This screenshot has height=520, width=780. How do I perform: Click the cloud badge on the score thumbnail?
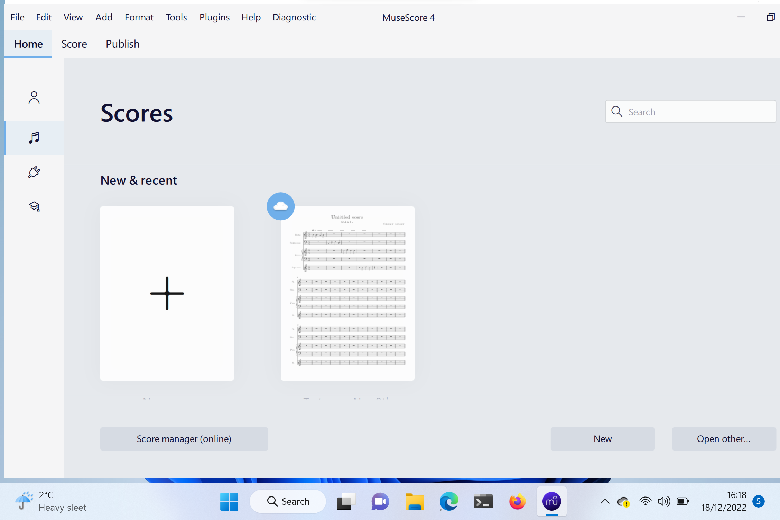click(x=280, y=206)
